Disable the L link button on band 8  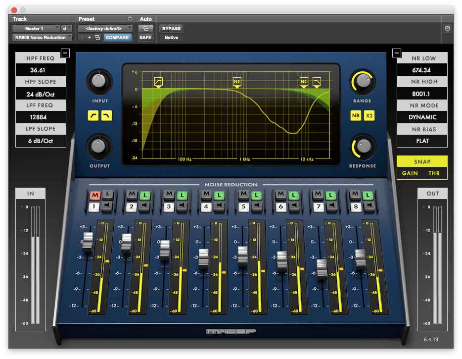[x=368, y=195]
